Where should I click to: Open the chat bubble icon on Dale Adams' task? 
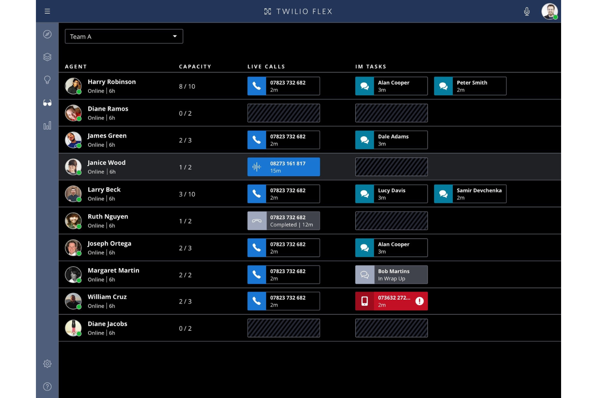(365, 140)
